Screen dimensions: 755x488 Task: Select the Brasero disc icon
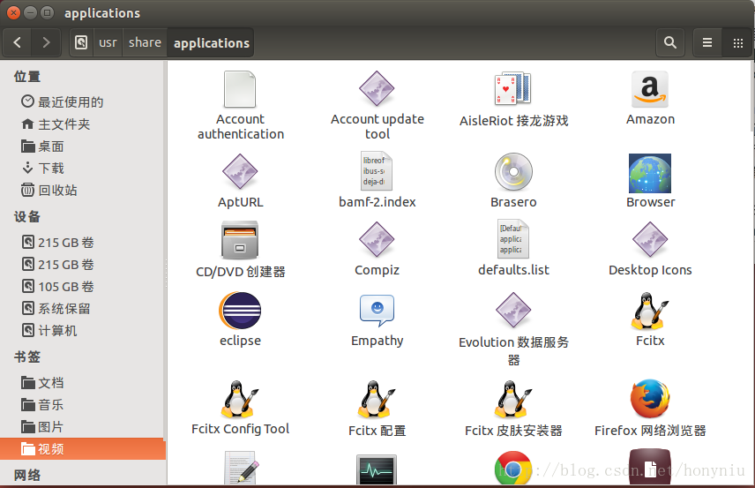[513, 172]
